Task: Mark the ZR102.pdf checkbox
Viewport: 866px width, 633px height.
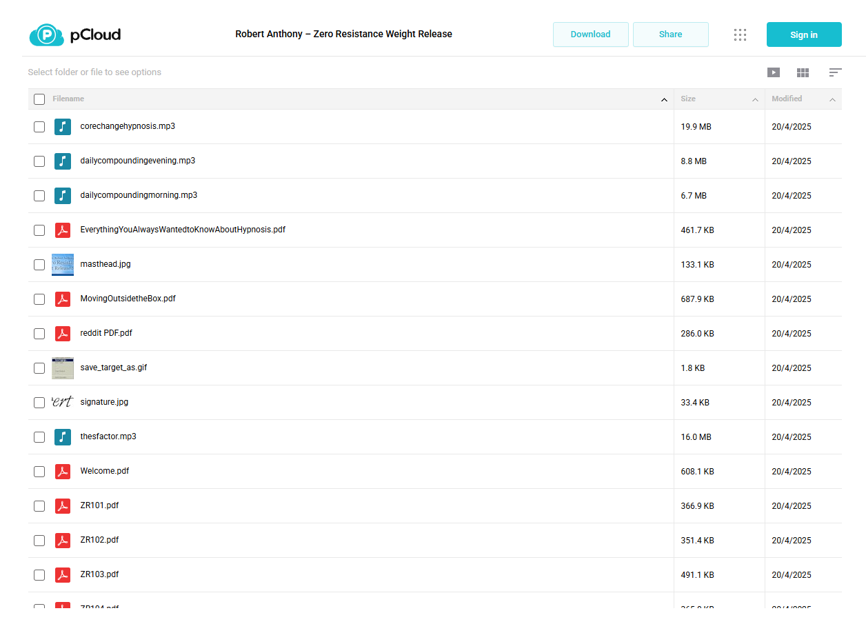Action: (x=39, y=541)
